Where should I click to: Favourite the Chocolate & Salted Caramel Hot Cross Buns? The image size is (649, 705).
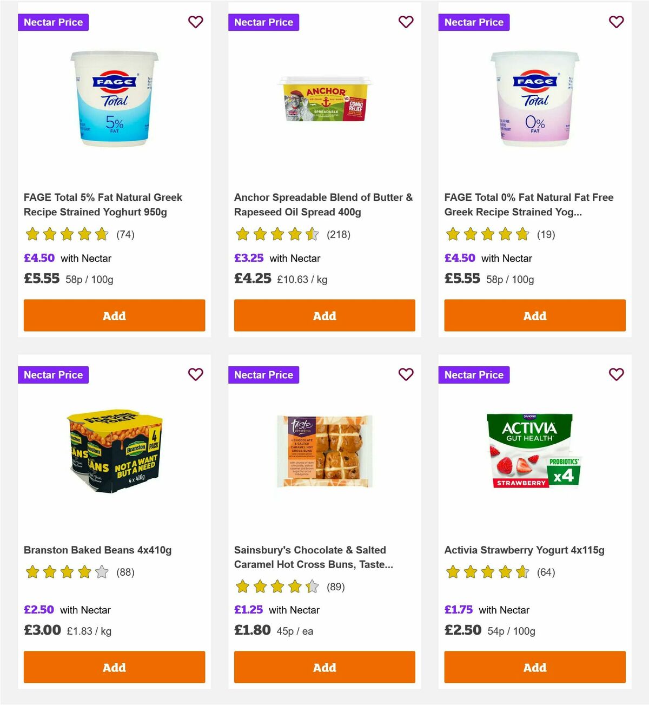(x=406, y=374)
